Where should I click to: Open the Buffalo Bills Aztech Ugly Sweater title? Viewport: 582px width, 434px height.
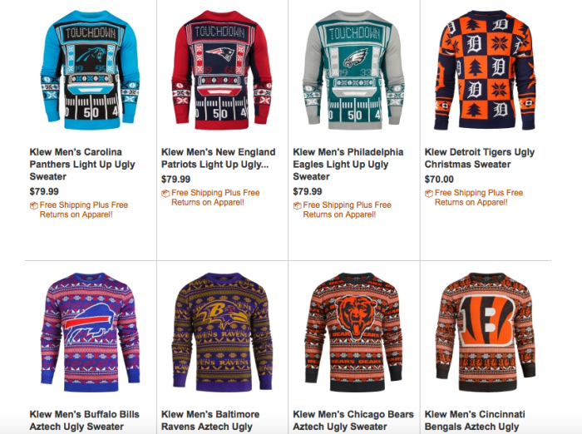[84, 420]
